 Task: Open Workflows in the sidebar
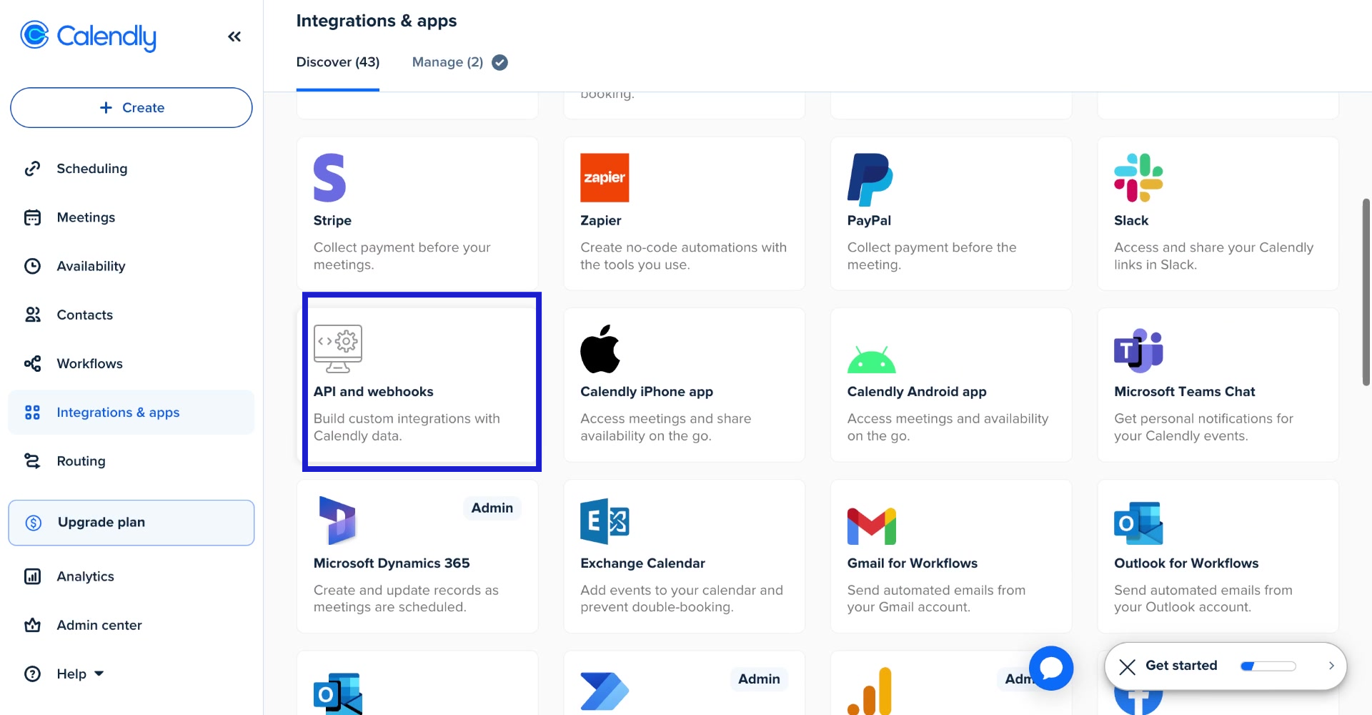89,364
